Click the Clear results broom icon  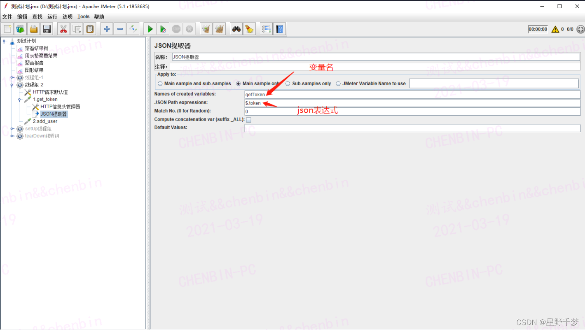pyautogui.click(x=206, y=29)
